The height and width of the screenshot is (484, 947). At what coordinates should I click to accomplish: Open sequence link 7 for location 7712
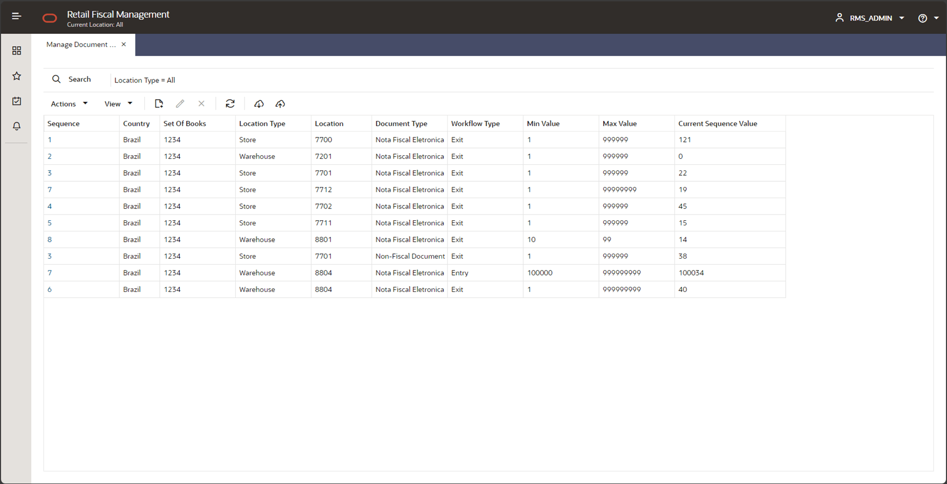click(50, 190)
